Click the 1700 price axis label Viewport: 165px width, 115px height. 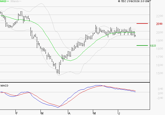[159, 57]
